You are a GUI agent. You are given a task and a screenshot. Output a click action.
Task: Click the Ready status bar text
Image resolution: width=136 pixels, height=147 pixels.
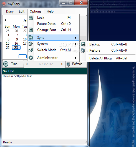7,142
